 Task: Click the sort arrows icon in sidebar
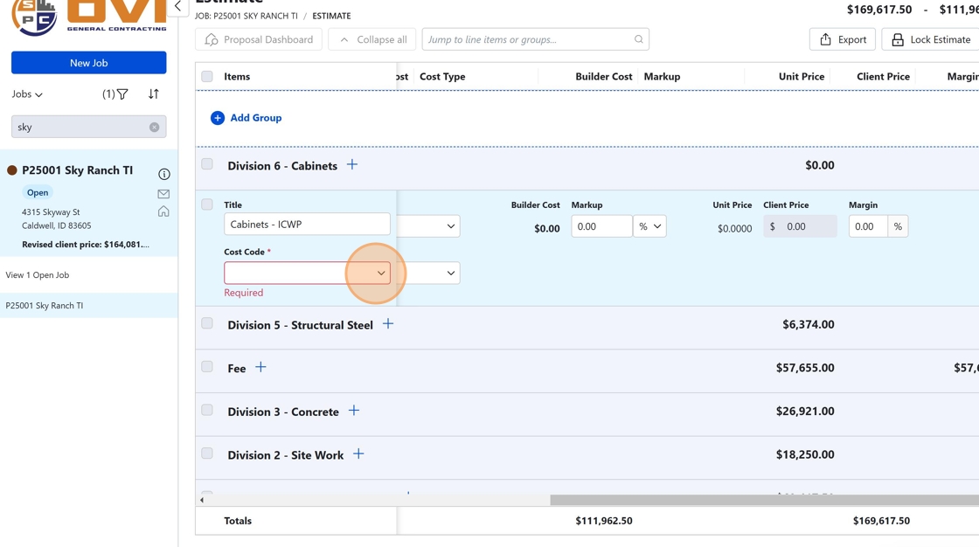click(154, 94)
